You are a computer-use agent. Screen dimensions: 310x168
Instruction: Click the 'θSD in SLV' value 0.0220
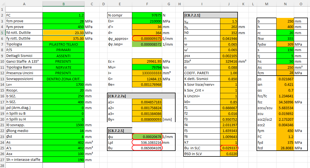coord(229,154)
